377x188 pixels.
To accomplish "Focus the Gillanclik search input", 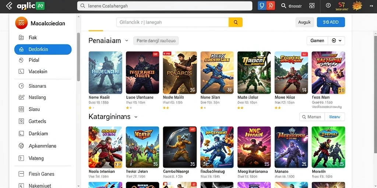I will (173, 22).
